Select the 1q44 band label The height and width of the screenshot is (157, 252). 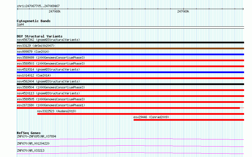20,24
